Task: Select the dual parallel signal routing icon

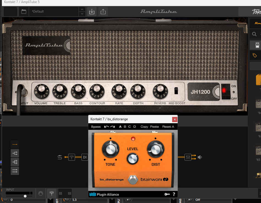Action: click(15, 171)
